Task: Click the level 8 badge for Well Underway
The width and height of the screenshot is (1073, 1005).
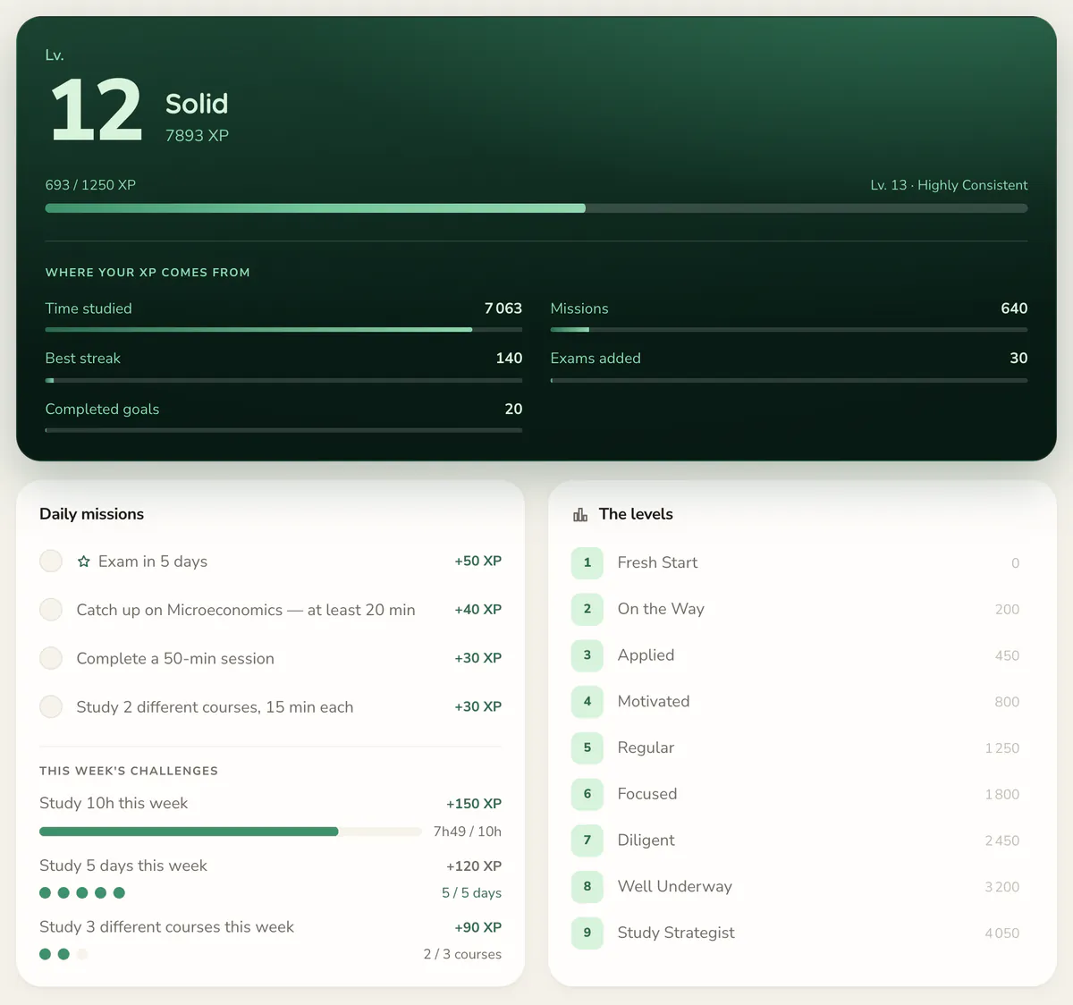Action: pos(587,887)
